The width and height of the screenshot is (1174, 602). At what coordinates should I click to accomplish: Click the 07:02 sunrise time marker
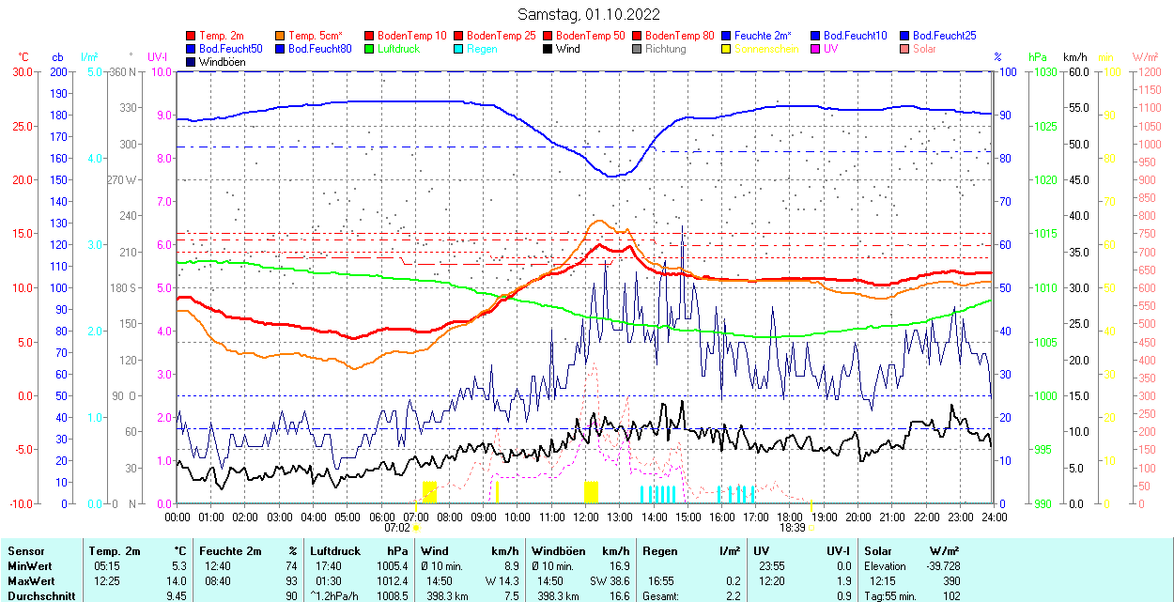point(396,528)
